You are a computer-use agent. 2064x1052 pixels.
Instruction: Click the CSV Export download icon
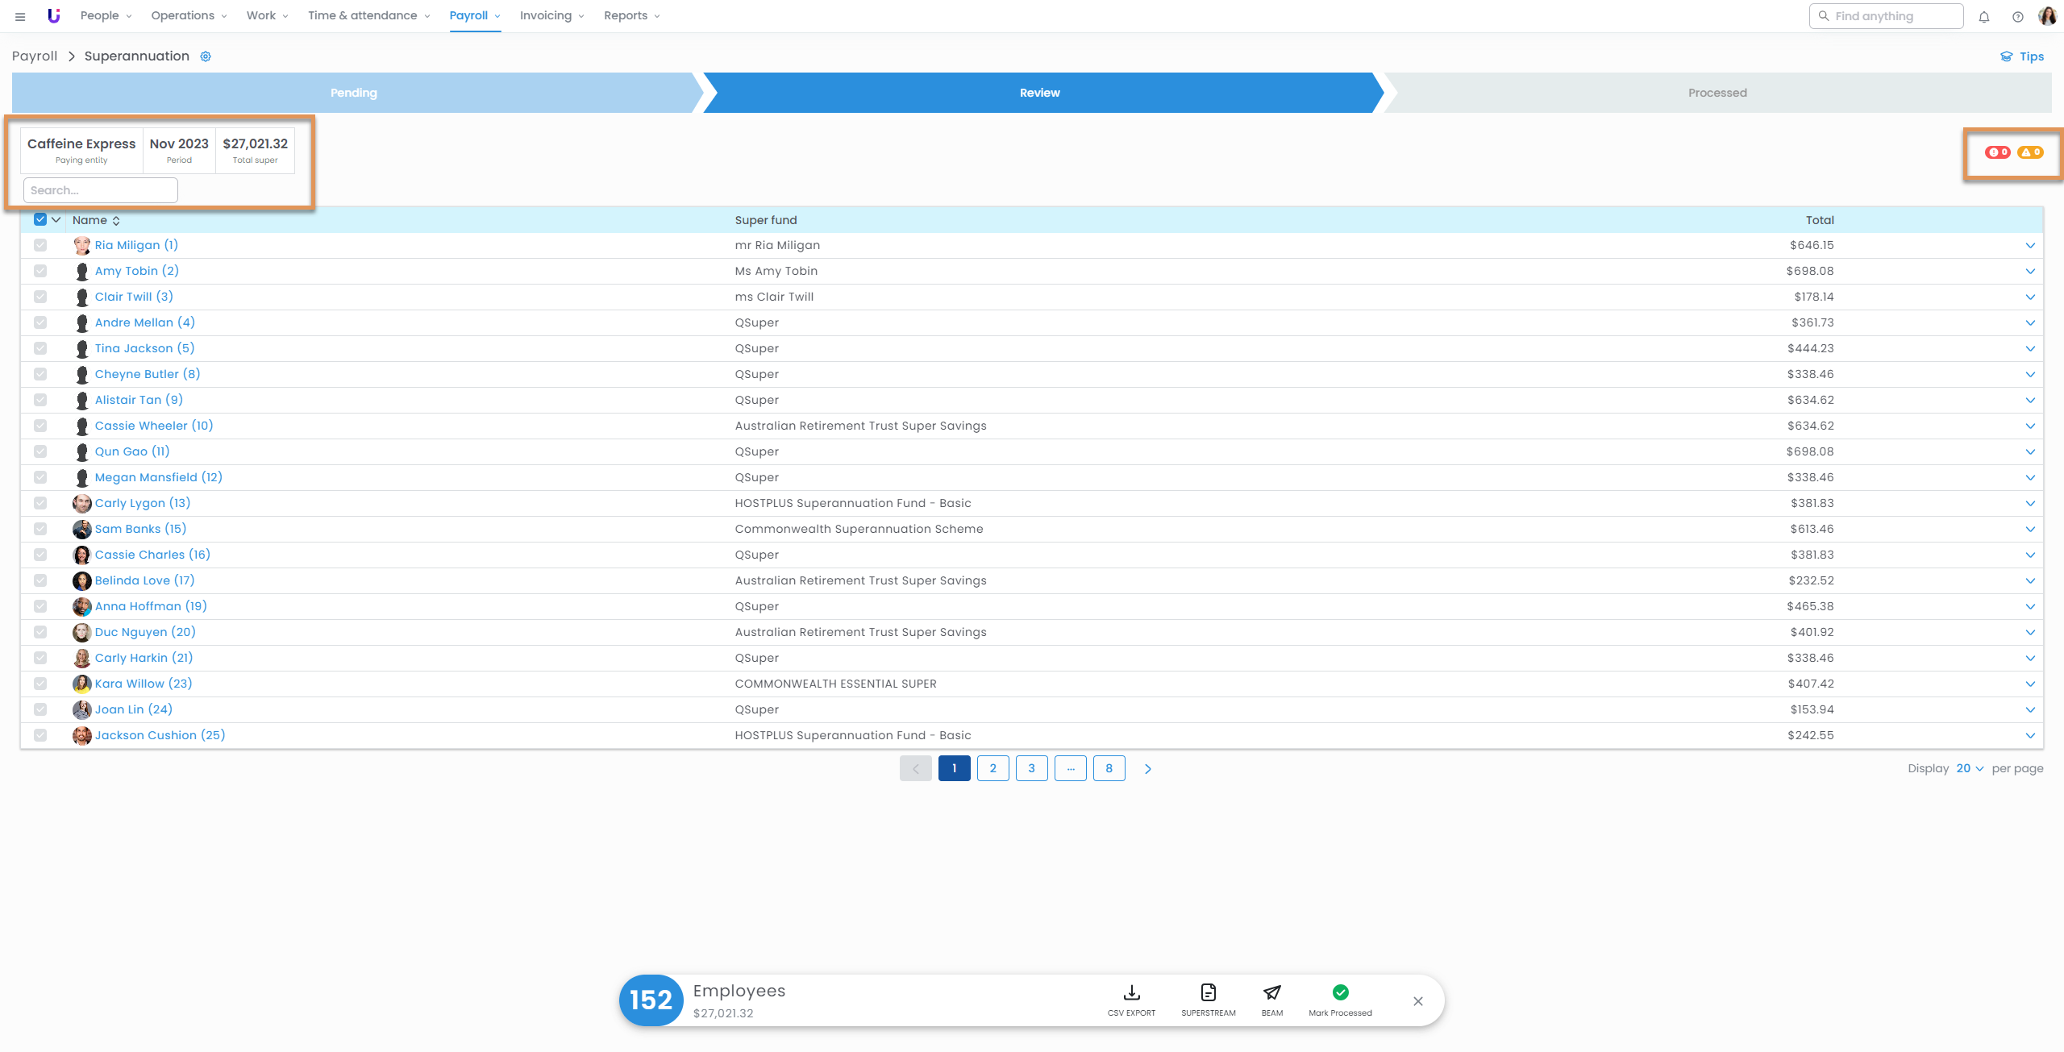[1131, 992]
